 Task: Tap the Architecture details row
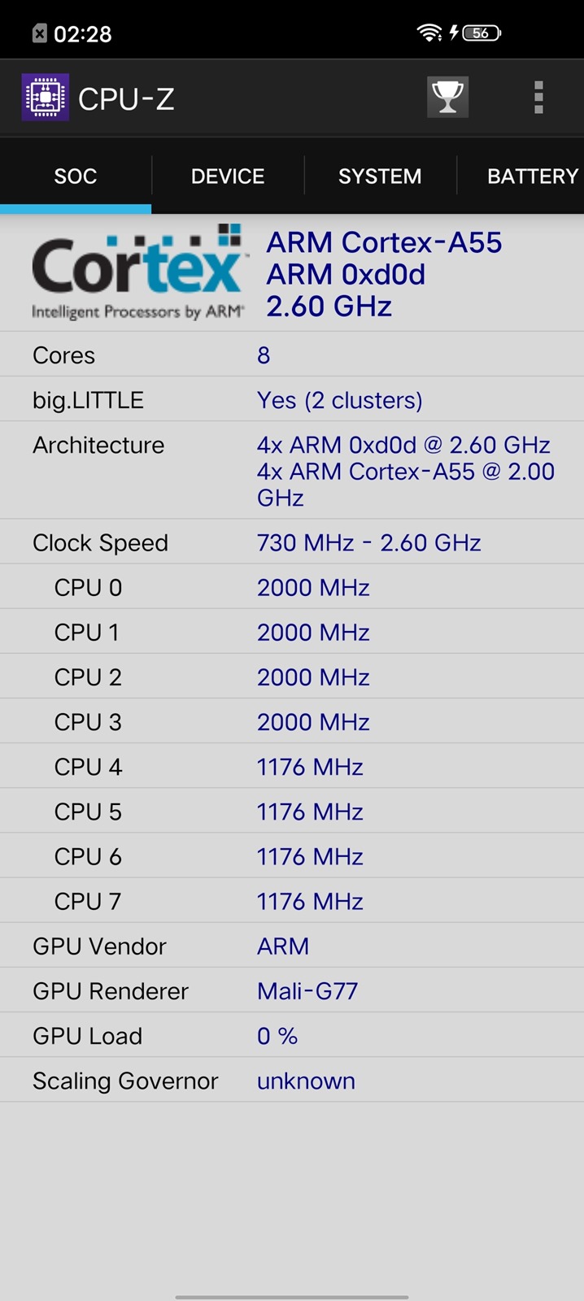292,471
